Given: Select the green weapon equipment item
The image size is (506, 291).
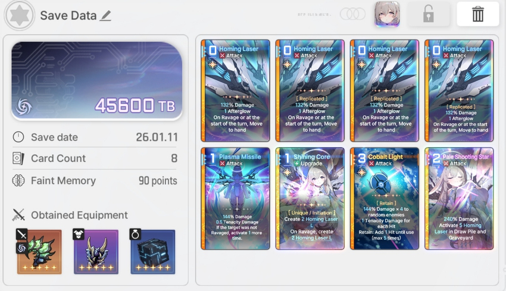Looking at the screenshot, I should (39, 252).
